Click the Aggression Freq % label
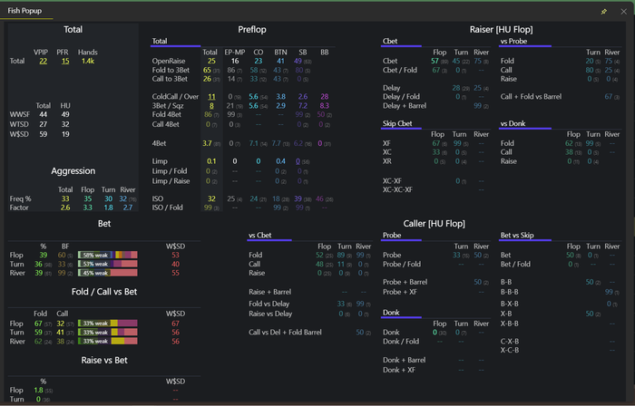This screenshot has height=406, width=635. (x=20, y=198)
